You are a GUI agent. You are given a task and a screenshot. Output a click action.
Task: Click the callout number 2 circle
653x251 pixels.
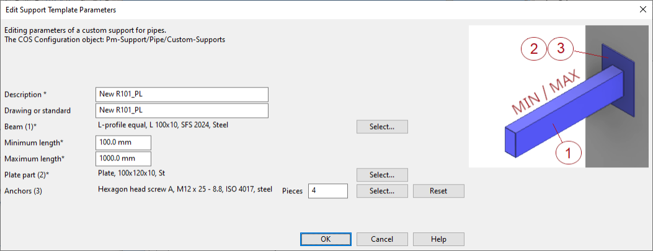point(534,50)
